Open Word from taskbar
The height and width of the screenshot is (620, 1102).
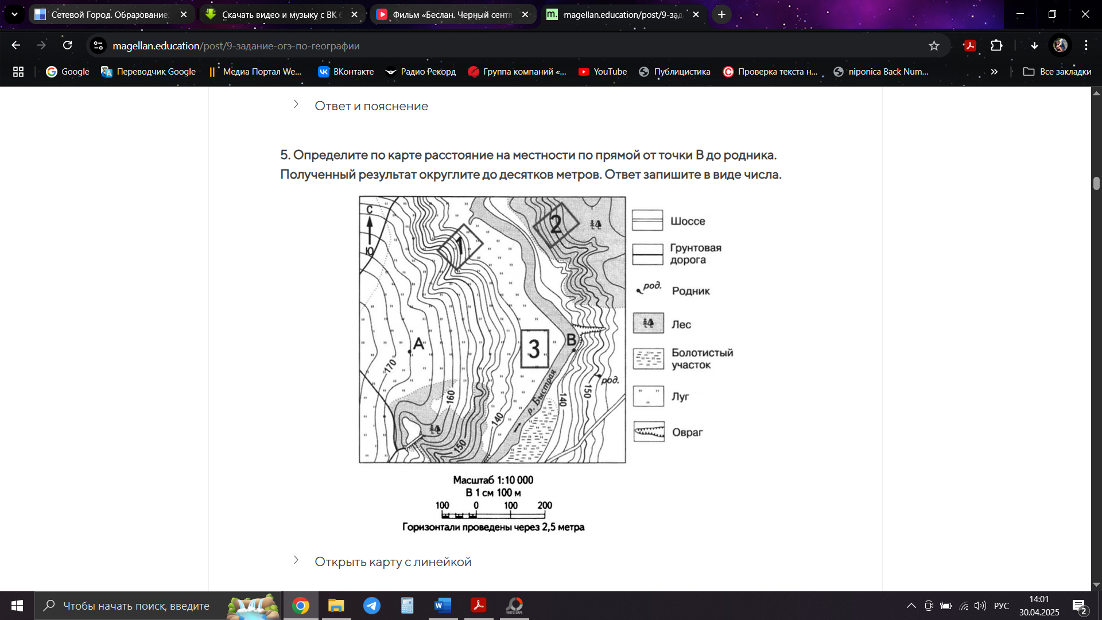point(443,606)
